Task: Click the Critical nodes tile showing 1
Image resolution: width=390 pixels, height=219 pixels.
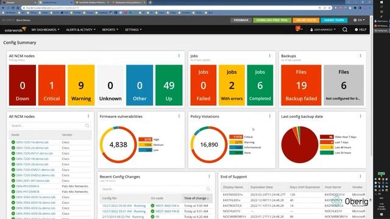Action: pos(52,85)
